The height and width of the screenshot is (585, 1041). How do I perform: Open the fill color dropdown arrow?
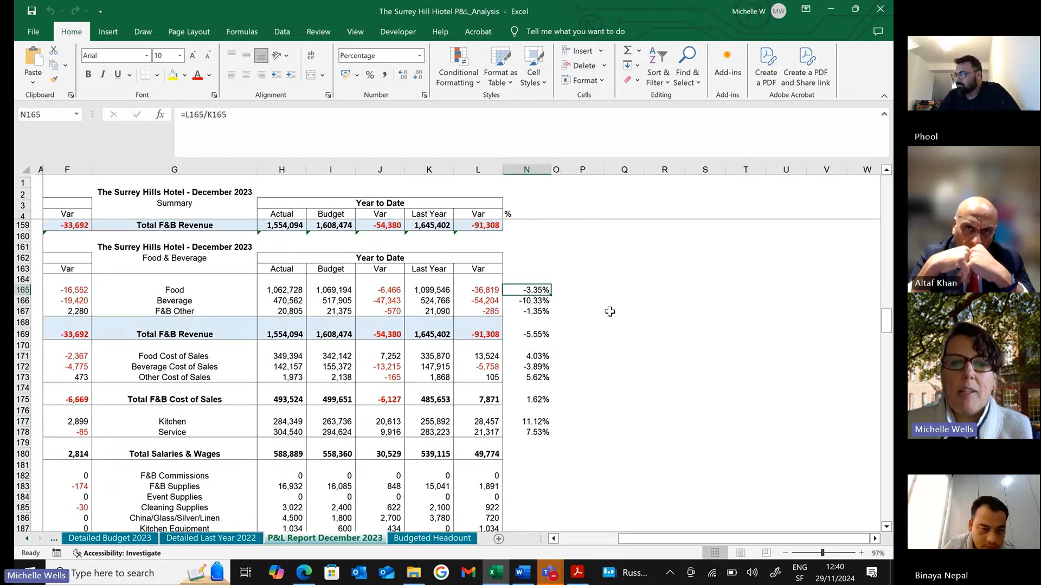tap(184, 75)
